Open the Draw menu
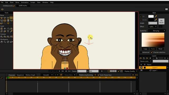169x95 pixels. 12,2
